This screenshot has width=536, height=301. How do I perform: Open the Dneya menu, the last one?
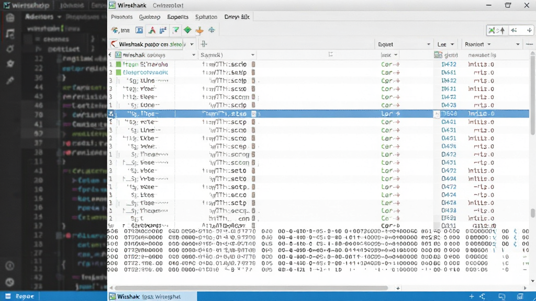(237, 17)
